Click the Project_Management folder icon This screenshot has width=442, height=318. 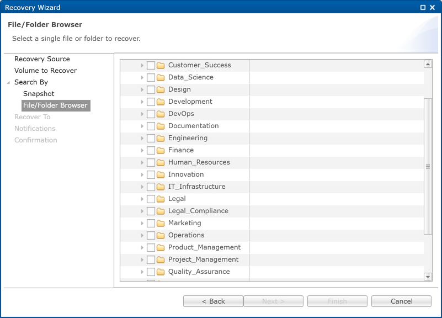(x=161, y=259)
